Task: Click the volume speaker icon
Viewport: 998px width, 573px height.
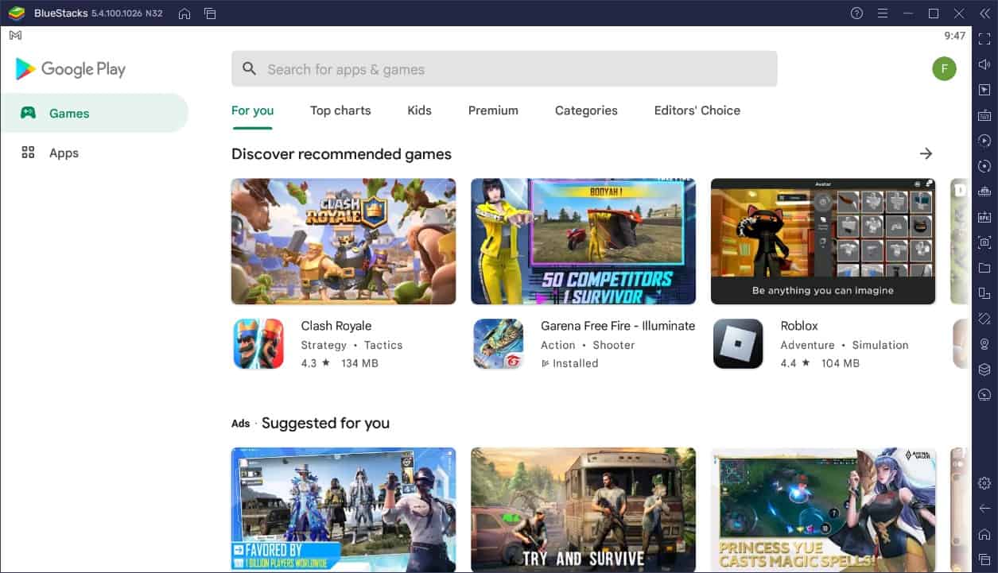Action: point(984,64)
